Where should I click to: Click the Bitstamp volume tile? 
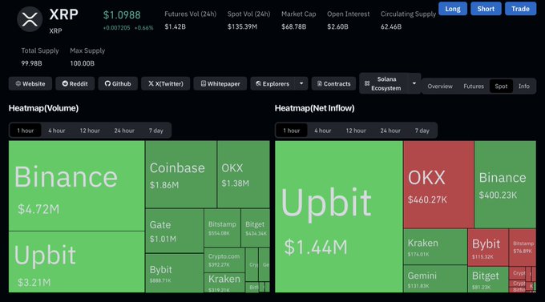[x=222, y=228]
